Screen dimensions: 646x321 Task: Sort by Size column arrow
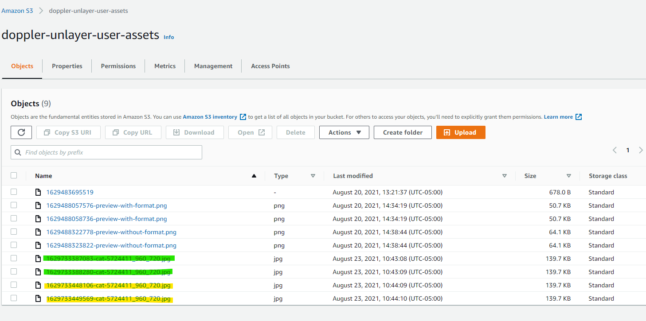tap(569, 176)
